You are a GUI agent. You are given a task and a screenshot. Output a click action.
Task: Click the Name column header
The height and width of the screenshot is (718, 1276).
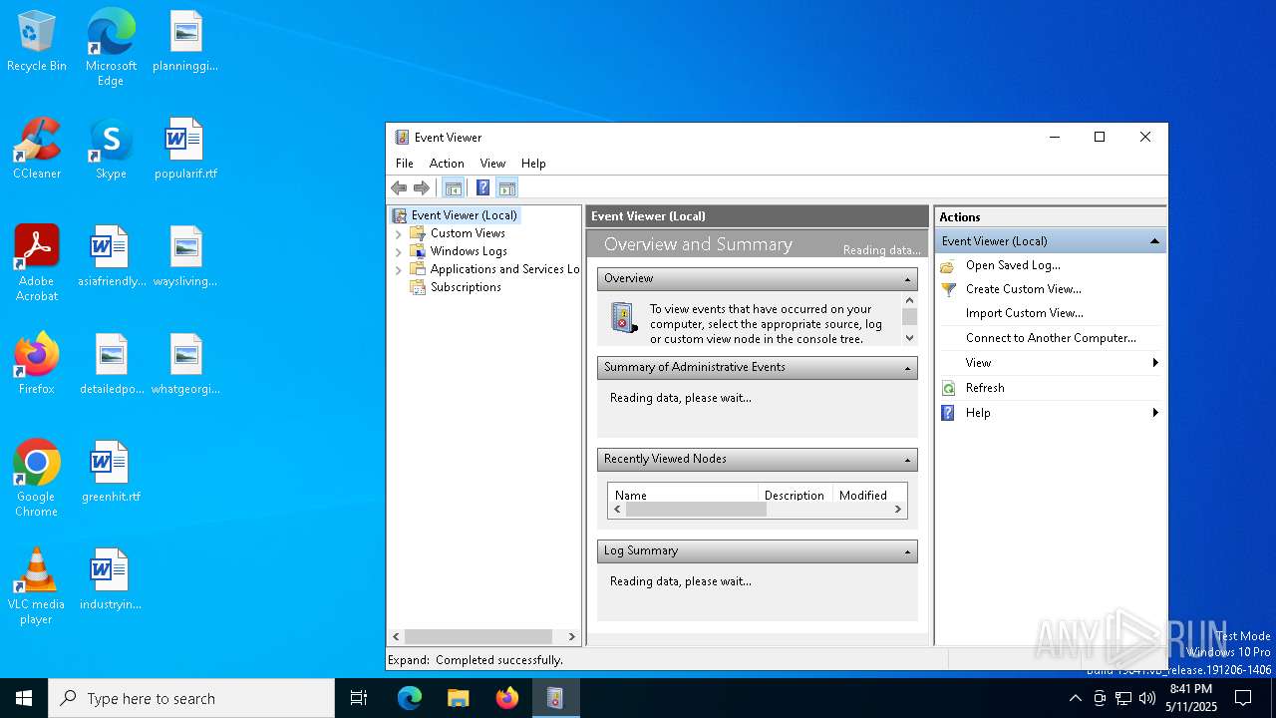(683, 495)
